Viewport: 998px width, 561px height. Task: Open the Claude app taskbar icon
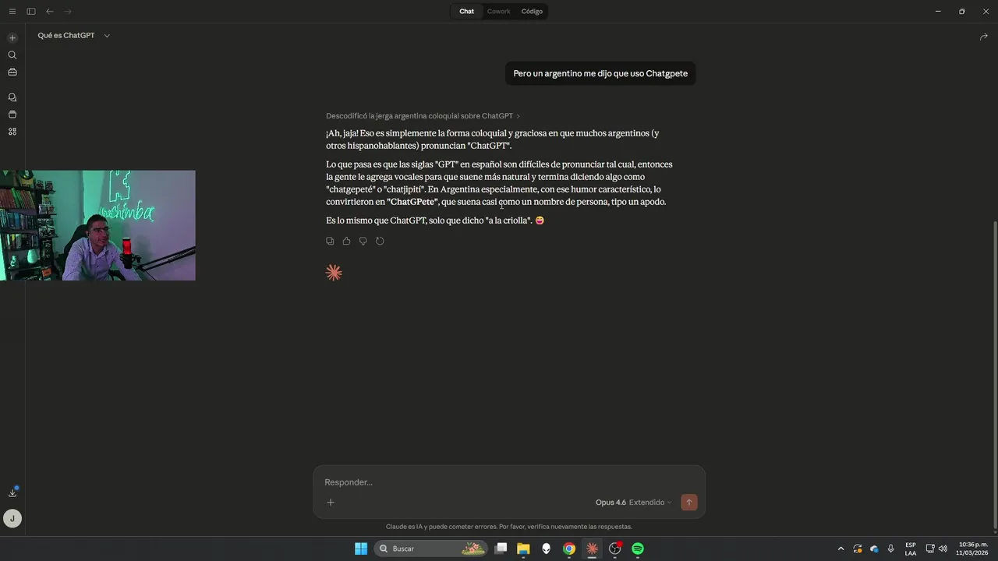(592, 549)
